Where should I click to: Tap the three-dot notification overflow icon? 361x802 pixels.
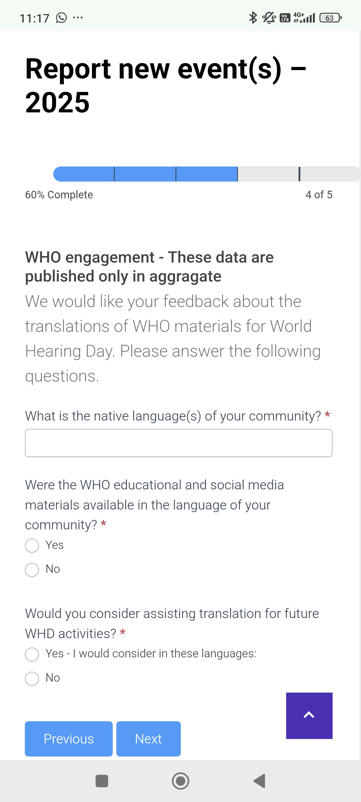click(78, 18)
